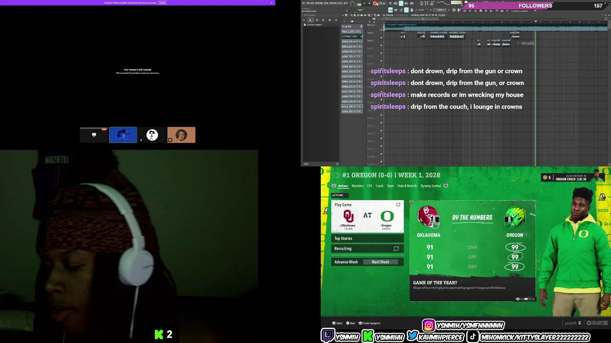Click the Instagram icon in stream overlay

point(429,325)
